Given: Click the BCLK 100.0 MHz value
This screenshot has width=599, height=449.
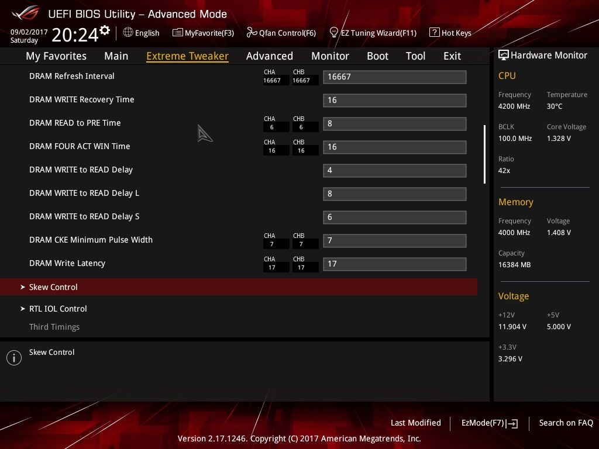Looking at the screenshot, I should pos(515,138).
